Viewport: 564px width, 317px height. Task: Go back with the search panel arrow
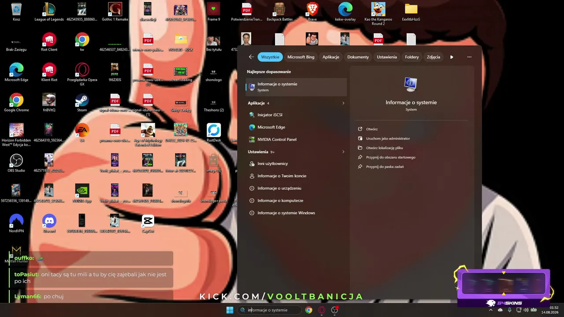(x=251, y=57)
